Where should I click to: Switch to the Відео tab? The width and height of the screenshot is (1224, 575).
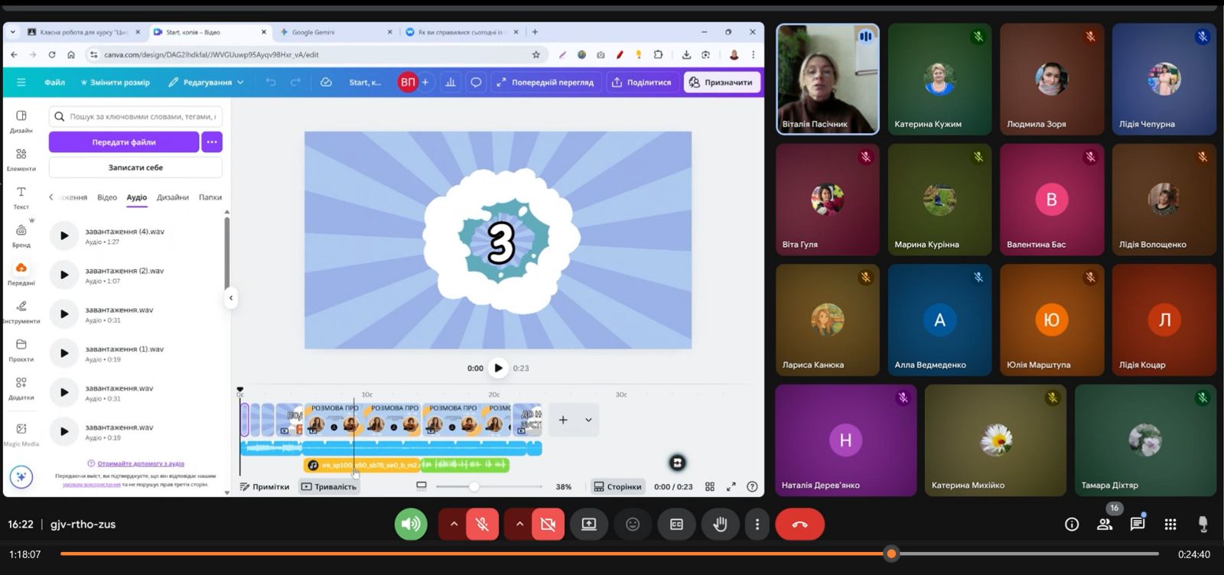pos(107,197)
